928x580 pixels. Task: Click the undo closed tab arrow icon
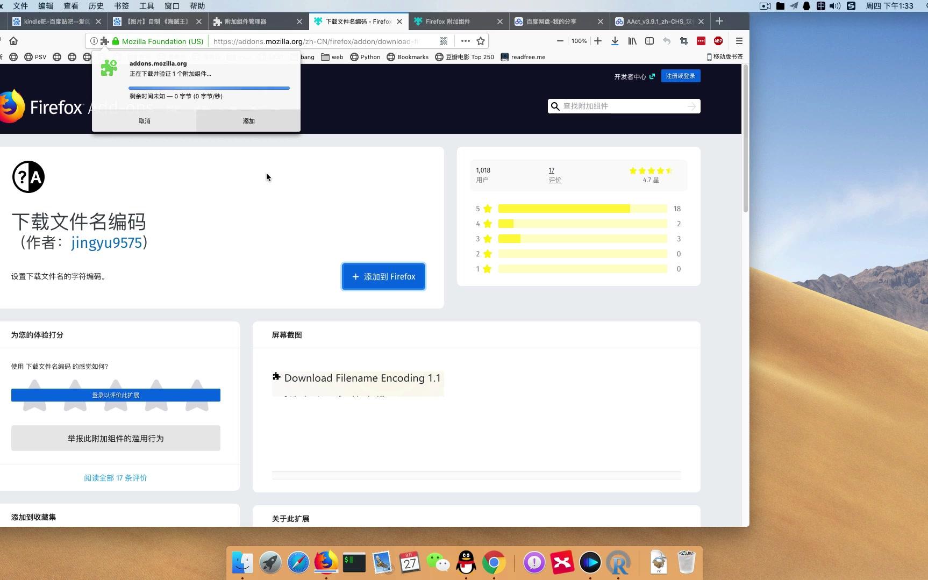[667, 41]
